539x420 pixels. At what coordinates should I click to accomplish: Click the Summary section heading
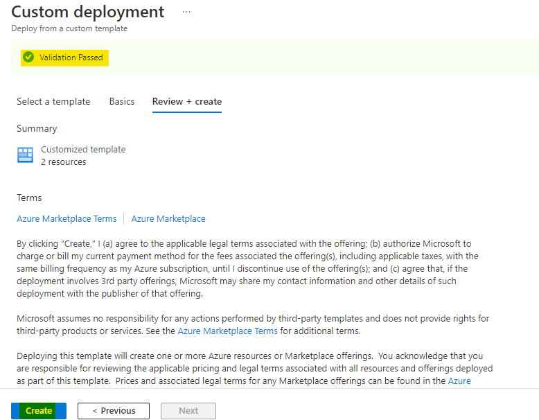(37, 128)
